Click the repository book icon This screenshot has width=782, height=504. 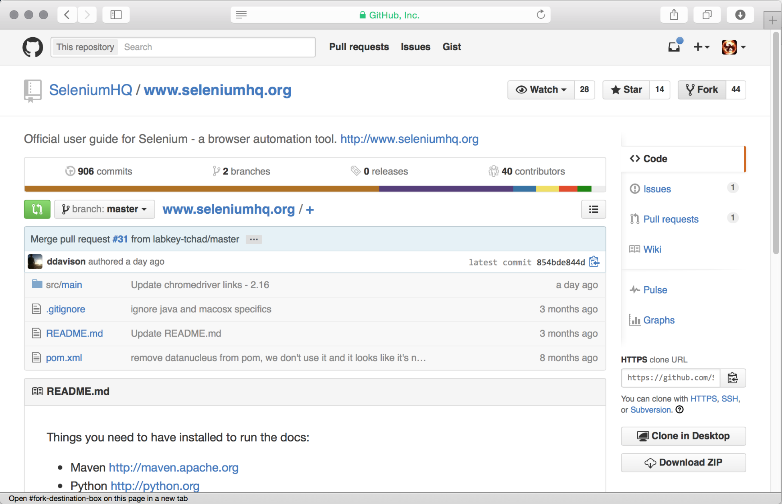pos(32,91)
